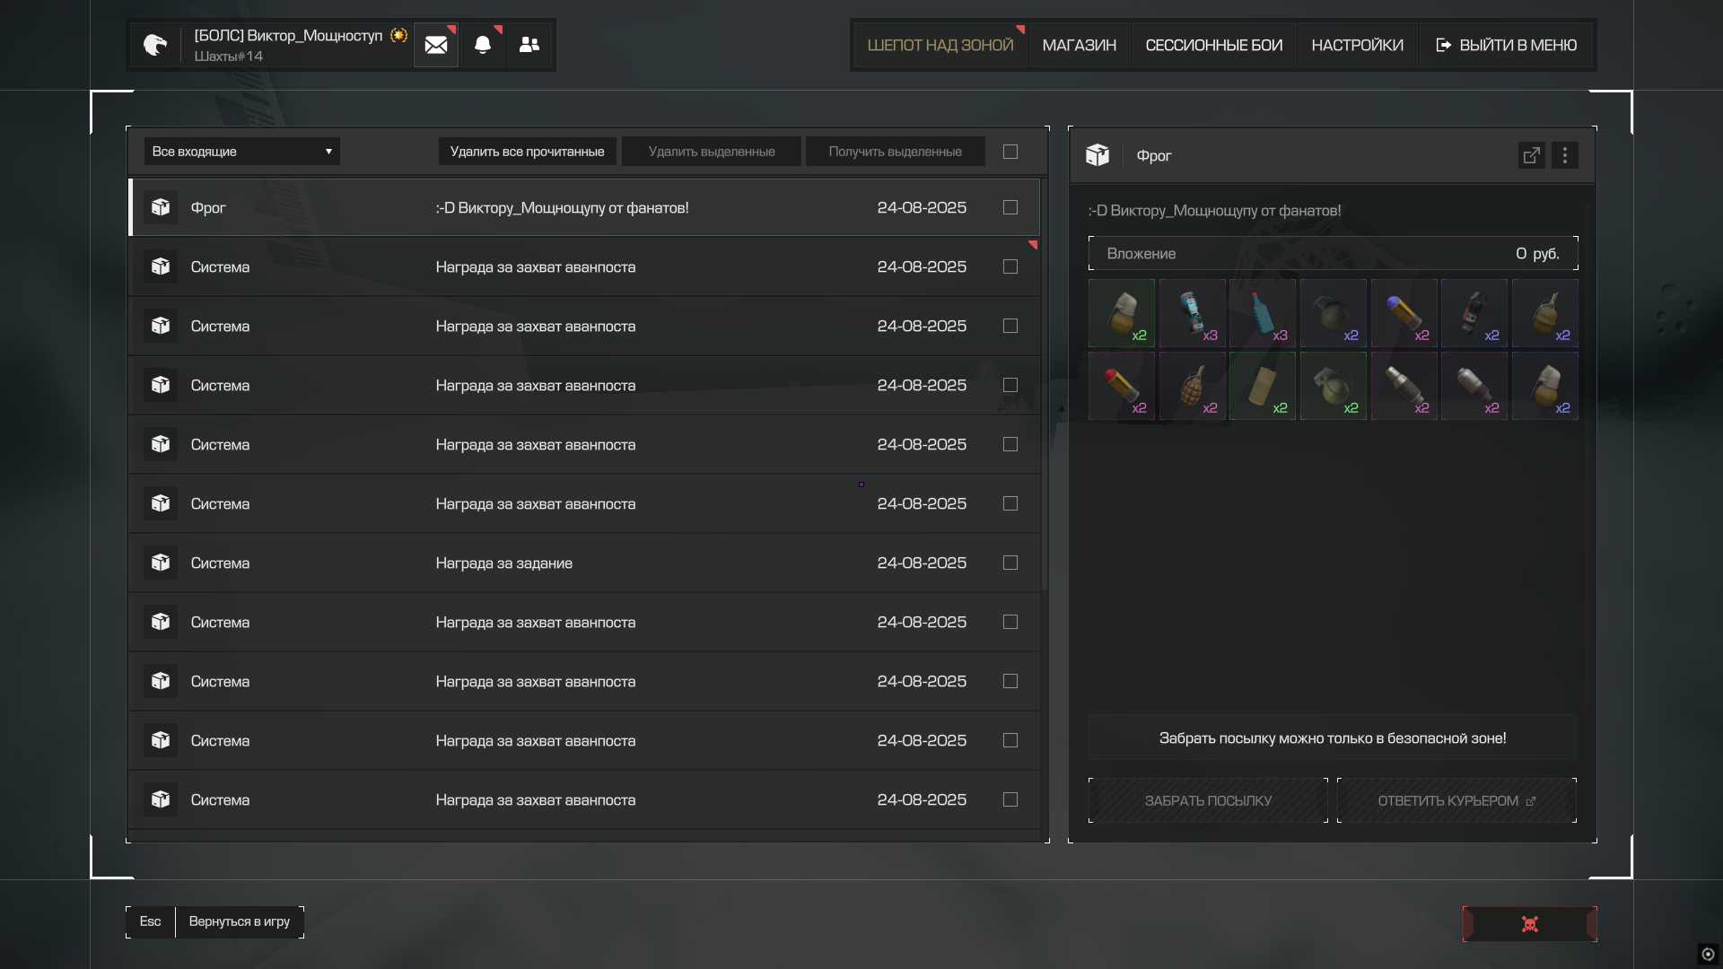1723x969 pixels.
Task: Open the НАСТРОЙКИ menu
Action: [1357, 45]
